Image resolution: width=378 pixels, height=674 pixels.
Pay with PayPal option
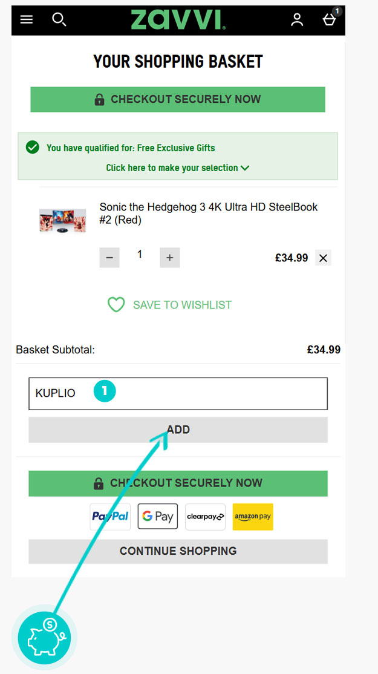pyautogui.click(x=110, y=517)
